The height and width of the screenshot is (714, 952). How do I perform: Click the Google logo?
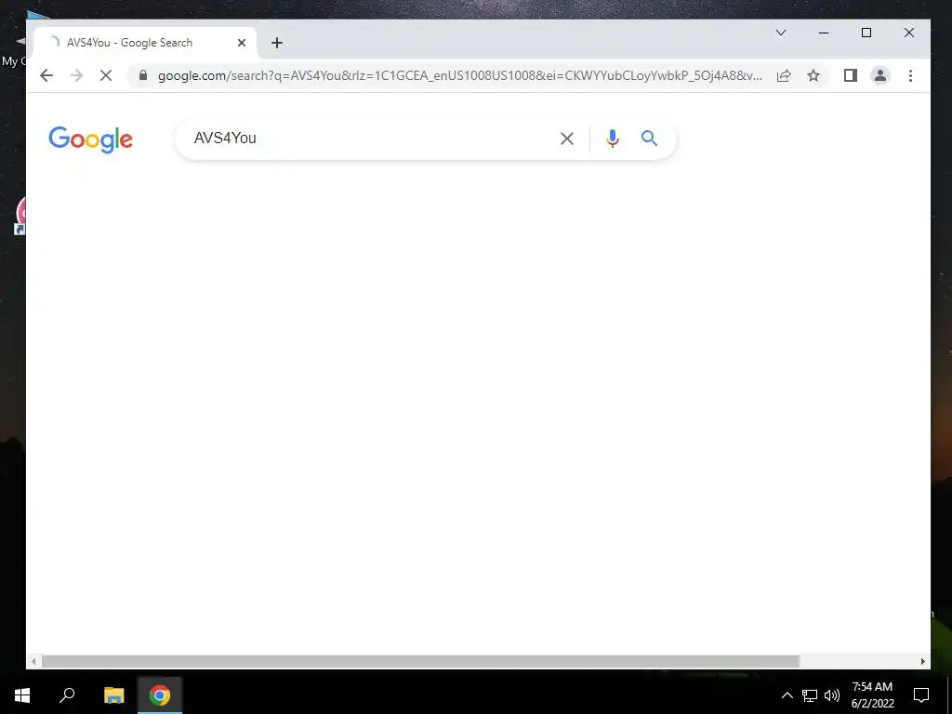pyautogui.click(x=90, y=139)
